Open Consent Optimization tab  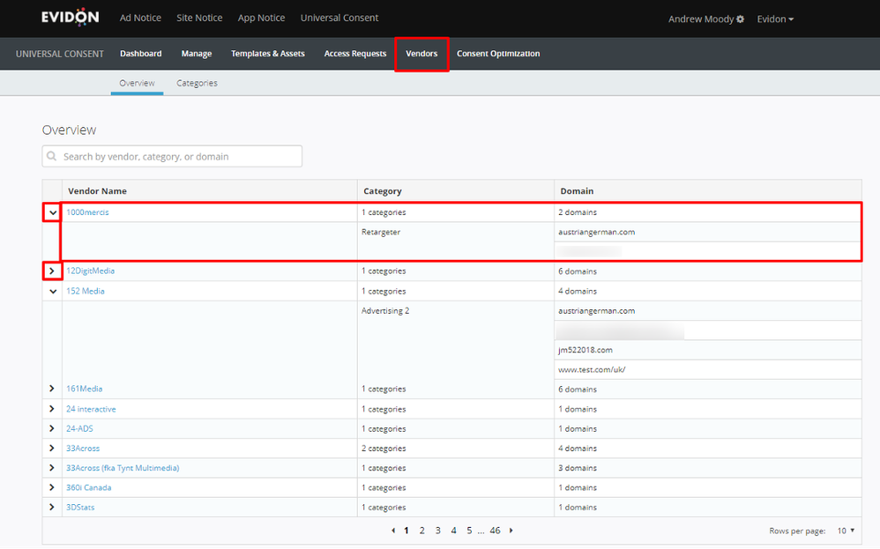pos(498,54)
